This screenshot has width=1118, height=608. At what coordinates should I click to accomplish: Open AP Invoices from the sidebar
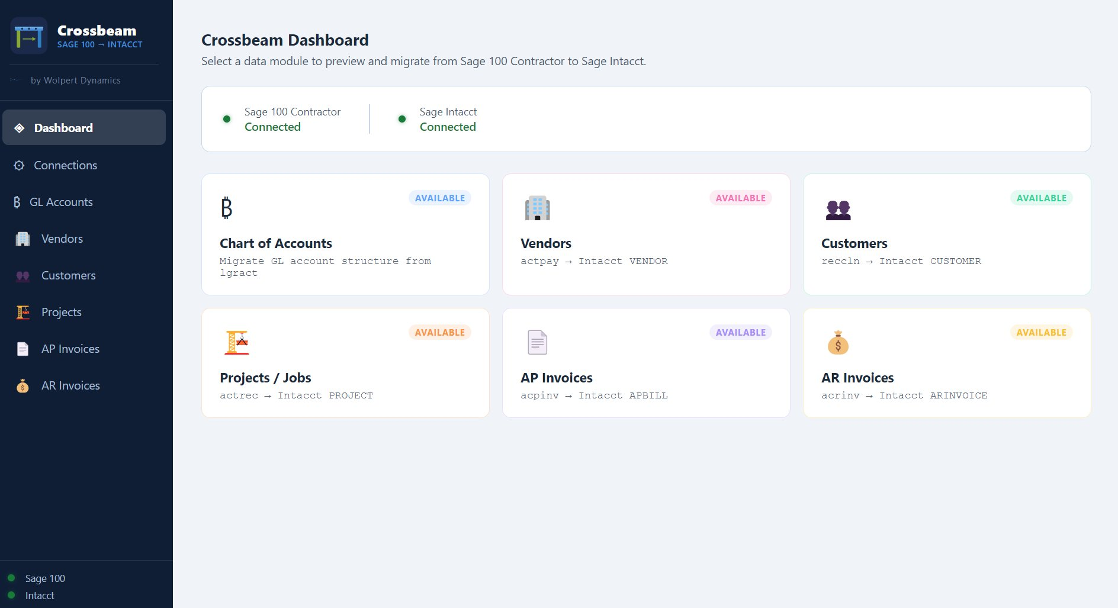coord(84,349)
